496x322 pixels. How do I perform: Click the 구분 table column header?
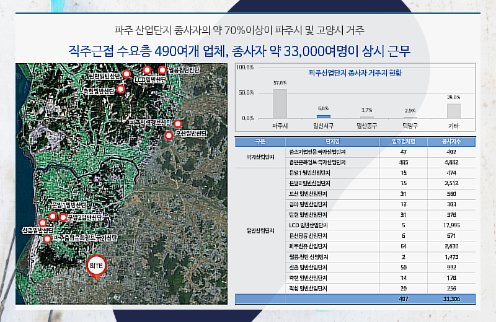pos(260,142)
